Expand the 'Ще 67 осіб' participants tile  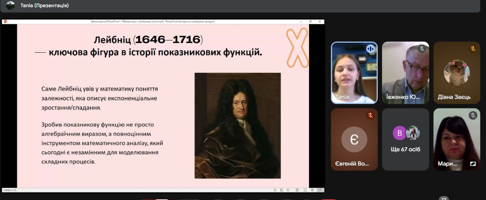point(406,139)
